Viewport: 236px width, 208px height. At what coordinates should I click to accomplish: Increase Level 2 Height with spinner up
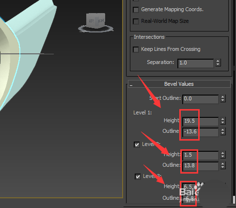[223, 153]
